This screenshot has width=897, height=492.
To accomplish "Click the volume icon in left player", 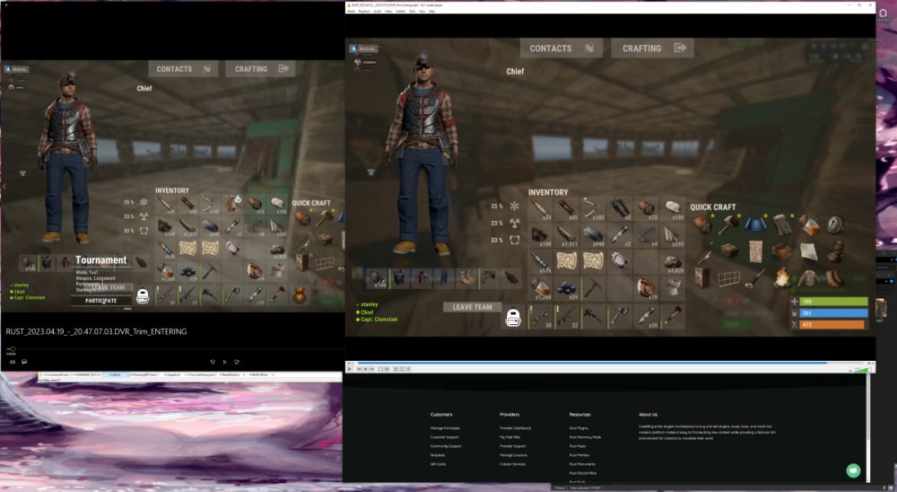I will 13,362.
